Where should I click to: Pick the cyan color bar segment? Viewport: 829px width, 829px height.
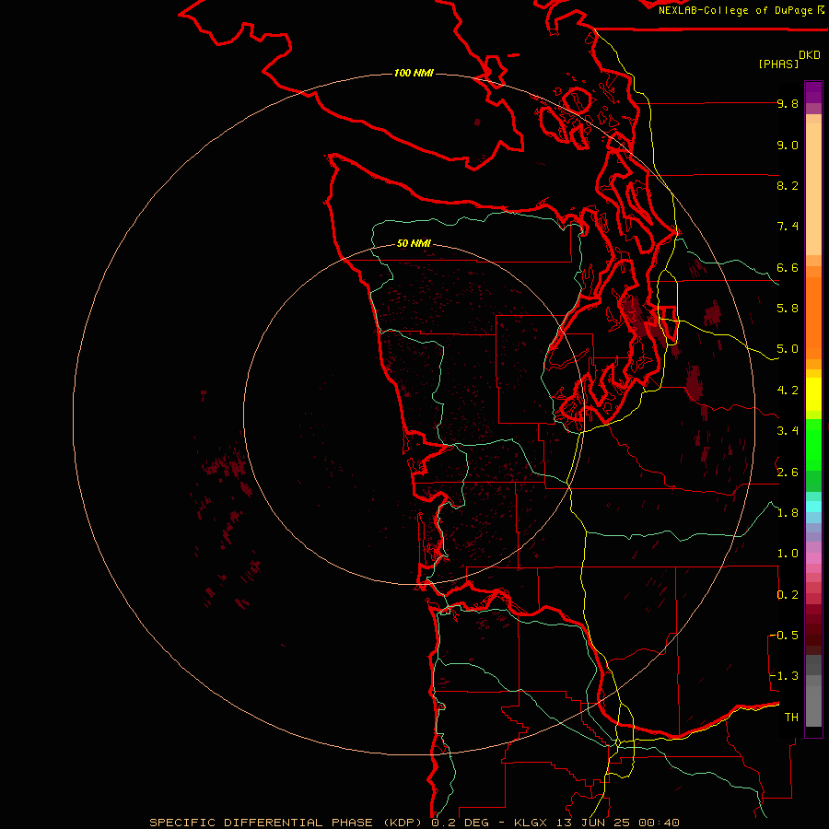813,506
